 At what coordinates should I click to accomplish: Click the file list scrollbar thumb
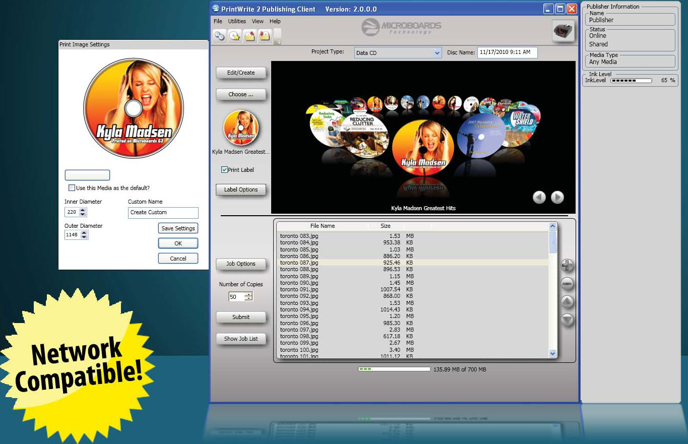(552, 242)
